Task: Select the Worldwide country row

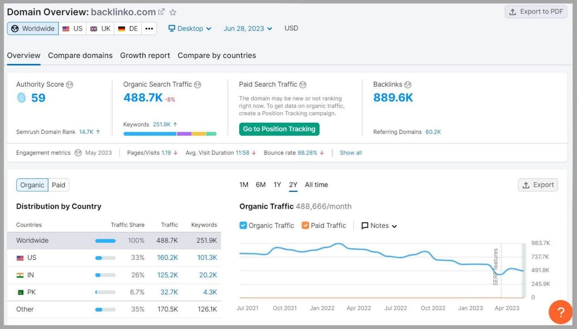Action: coord(114,240)
